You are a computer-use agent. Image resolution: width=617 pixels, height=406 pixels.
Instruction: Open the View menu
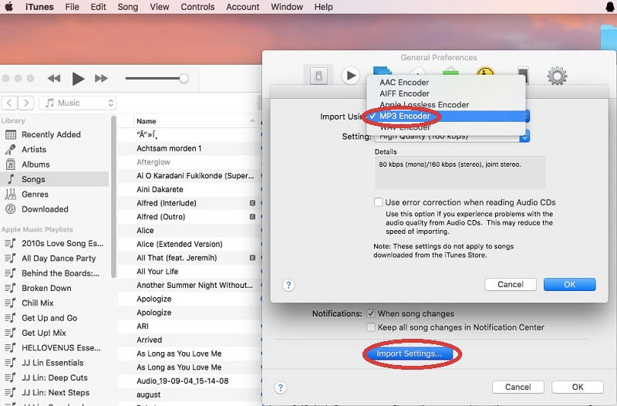click(160, 7)
